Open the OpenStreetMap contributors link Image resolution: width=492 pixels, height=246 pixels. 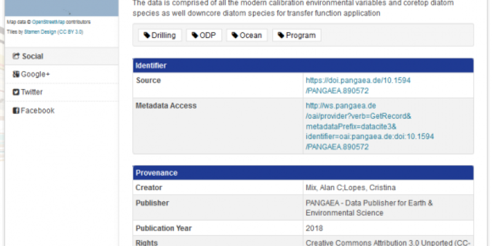[x=49, y=22]
